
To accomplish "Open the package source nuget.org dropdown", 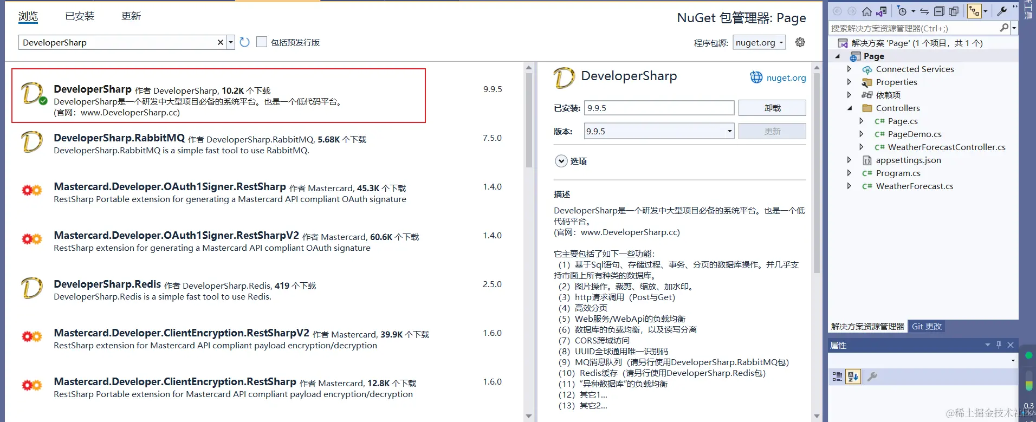I will (759, 42).
